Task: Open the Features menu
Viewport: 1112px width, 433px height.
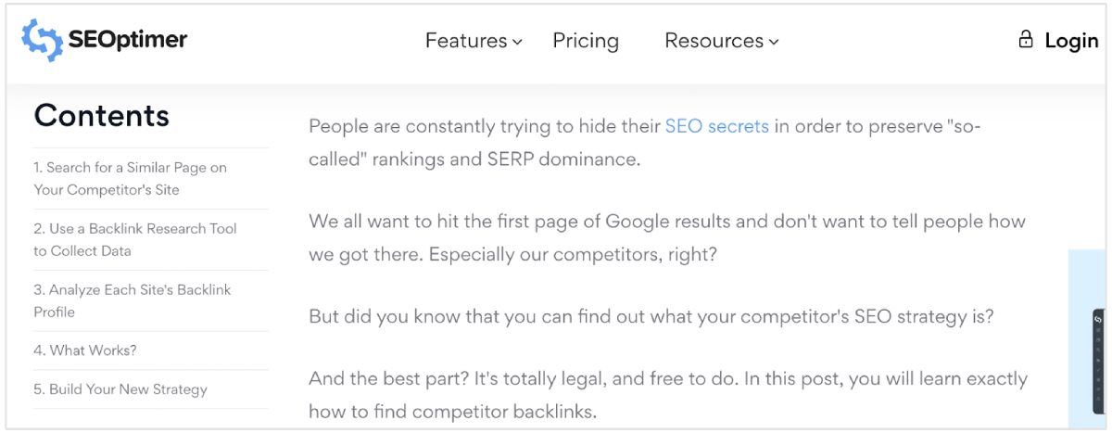Action: 466,41
